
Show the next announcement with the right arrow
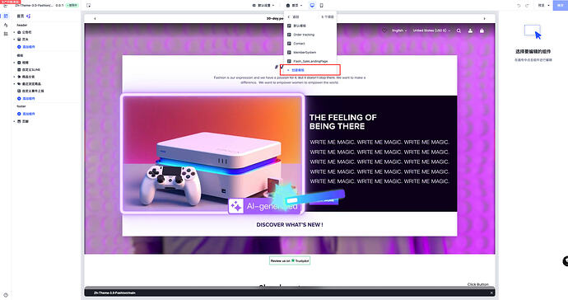tap(484, 18)
